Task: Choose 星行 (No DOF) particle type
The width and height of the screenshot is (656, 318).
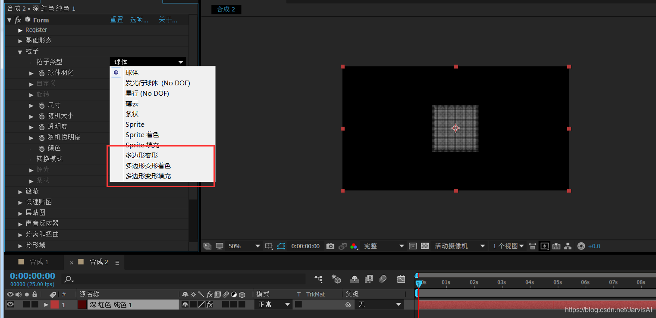Action: point(147,94)
